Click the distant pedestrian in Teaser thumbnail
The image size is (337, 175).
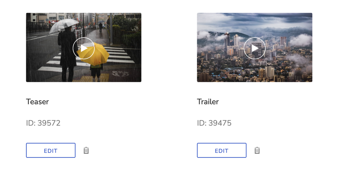point(101,27)
